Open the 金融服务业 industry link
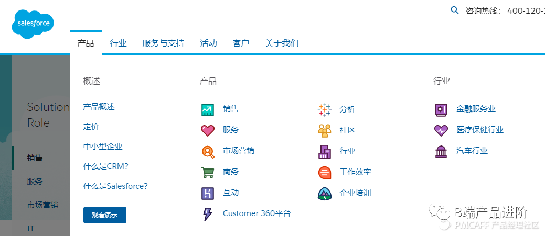Image resolution: width=545 pixels, height=236 pixels. click(476, 109)
